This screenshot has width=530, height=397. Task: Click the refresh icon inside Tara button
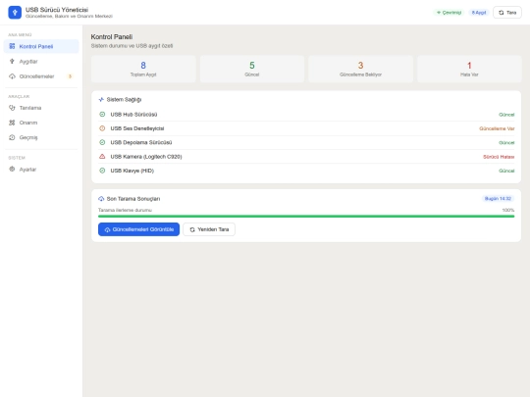point(502,13)
